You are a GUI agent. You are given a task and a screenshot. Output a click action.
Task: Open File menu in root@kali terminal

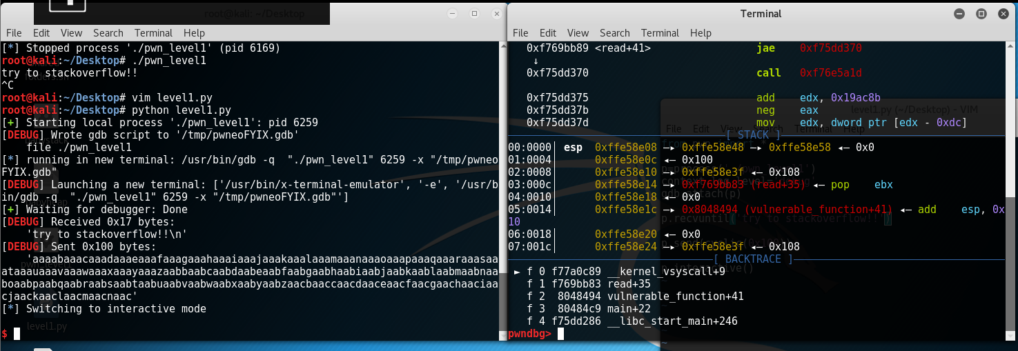point(14,32)
